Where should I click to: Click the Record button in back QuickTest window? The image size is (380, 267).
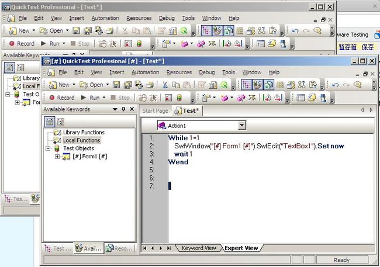[22, 44]
